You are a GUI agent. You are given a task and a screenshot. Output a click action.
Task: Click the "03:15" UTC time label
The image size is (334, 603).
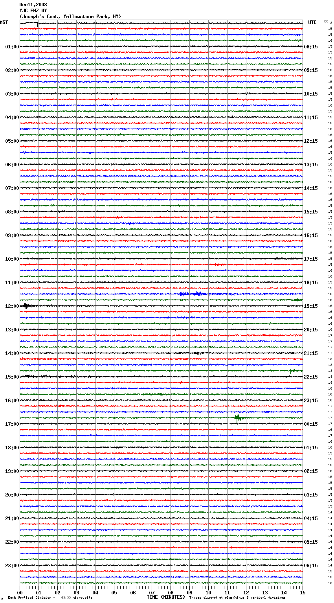pos(311,495)
